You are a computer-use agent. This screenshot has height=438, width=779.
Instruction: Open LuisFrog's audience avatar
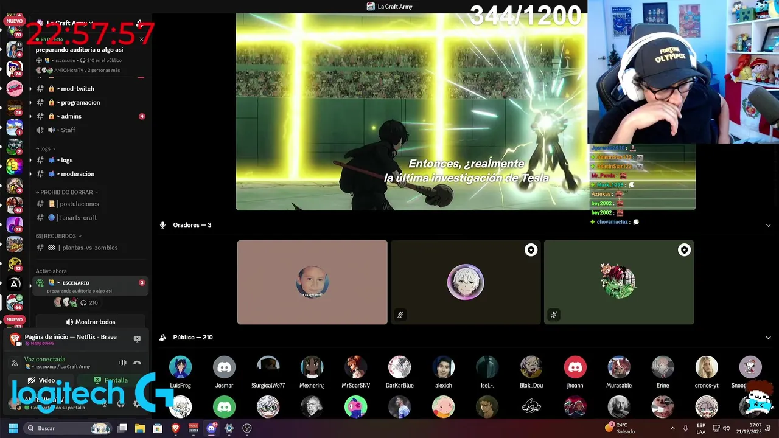click(x=181, y=367)
